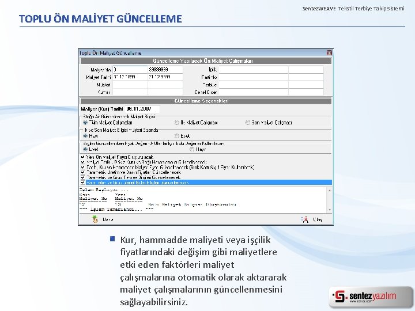Click the Çıkış exit button
Image resolution: width=415 pixels, height=311 pixels.
click(x=311, y=219)
